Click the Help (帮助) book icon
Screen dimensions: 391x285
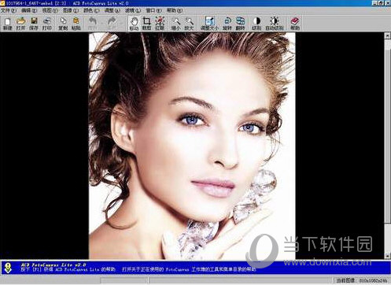(x=295, y=24)
